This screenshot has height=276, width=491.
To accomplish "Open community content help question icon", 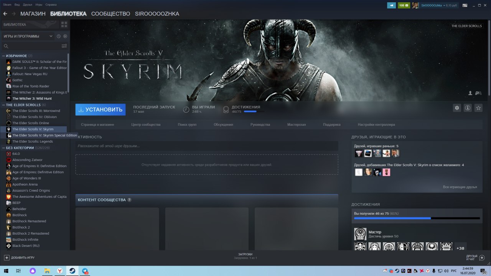I will click(x=129, y=200).
